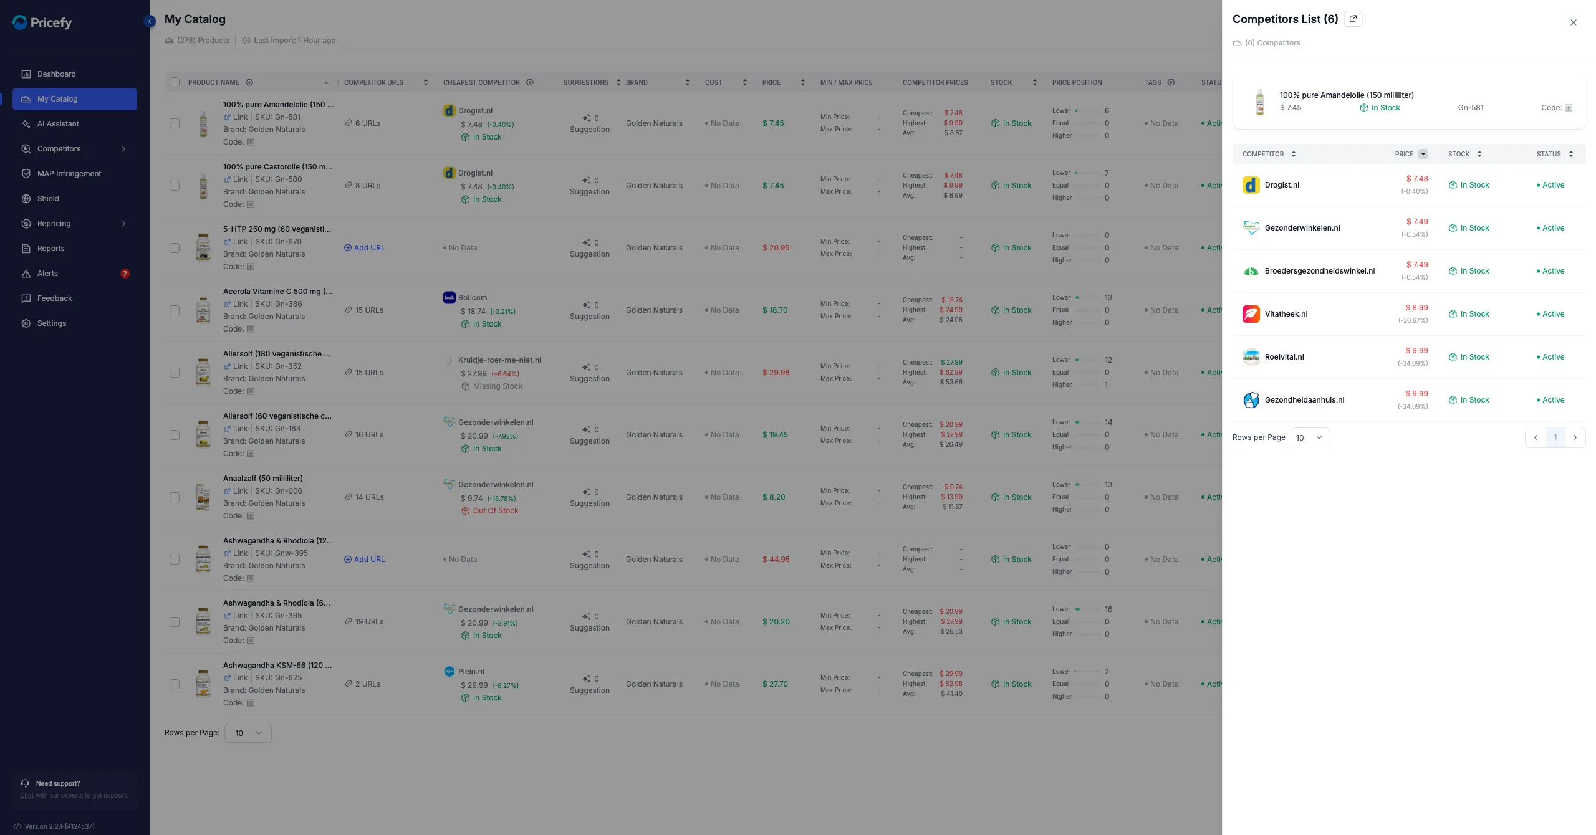
Task: Open Reports from sidebar
Action: click(75, 249)
